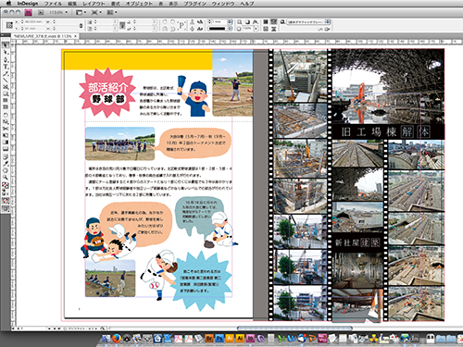Open the オブジェクト menu
463x347 pixels.
[139, 4]
